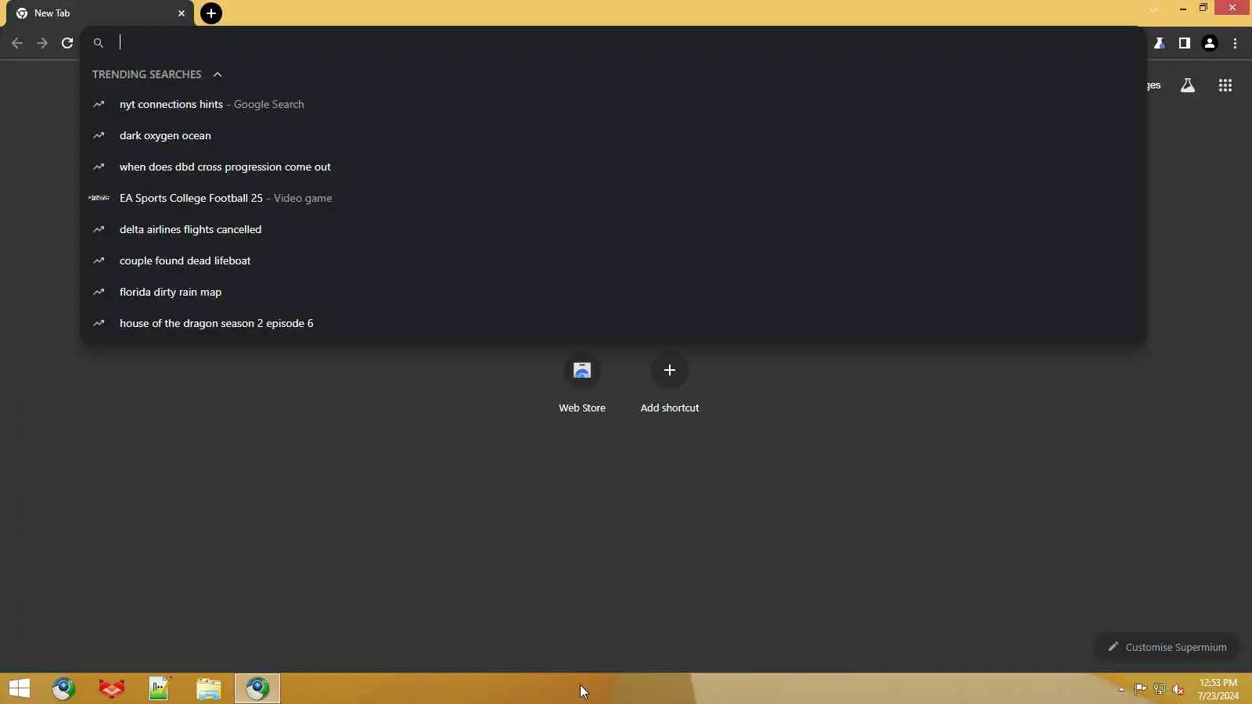Choose 'when does dbd cross progression come out'
Screen dimensions: 1252x704
(613, 167)
